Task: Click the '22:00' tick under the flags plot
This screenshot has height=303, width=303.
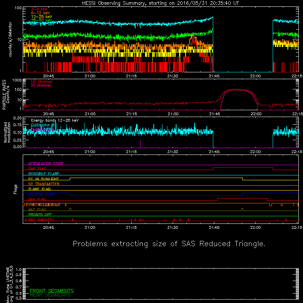Action: (x=255, y=228)
